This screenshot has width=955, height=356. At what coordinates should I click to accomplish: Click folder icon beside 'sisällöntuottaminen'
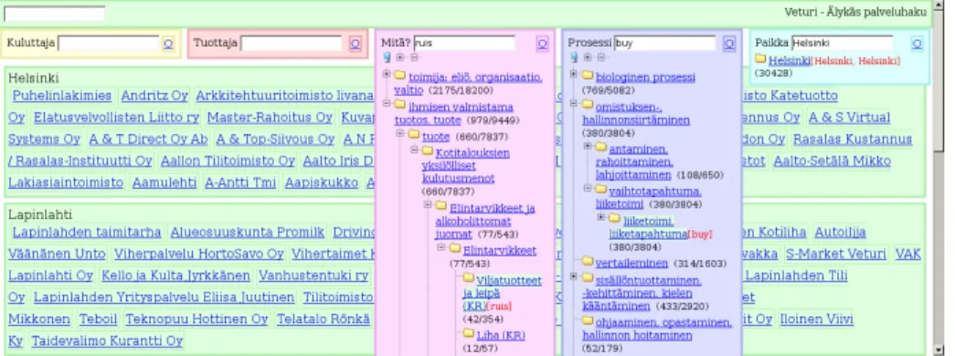[587, 277]
